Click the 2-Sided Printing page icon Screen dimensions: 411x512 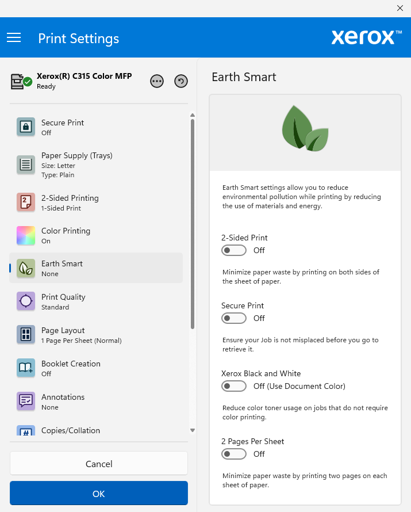point(26,202)
